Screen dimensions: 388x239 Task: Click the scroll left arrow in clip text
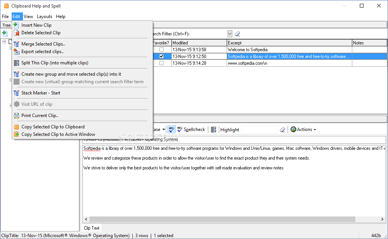[86, 219]
